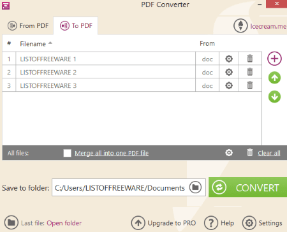This screenshot has width=287, height=232.
Task: Click the Clear all trash icon
Action: tap(250, 152)
